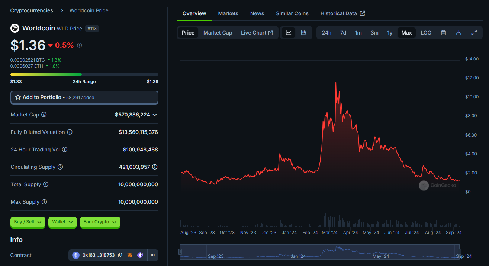The width and height of the screenshot is (489, 266).
Task: Grab the right handle of chart navigator
Action: click(x=460, y=252)
